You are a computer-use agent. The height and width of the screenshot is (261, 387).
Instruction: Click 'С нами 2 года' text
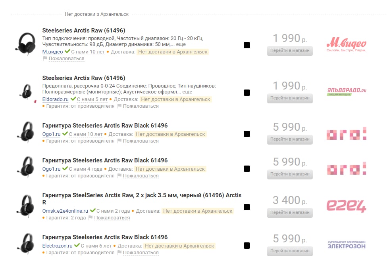(x=113, y=211)
